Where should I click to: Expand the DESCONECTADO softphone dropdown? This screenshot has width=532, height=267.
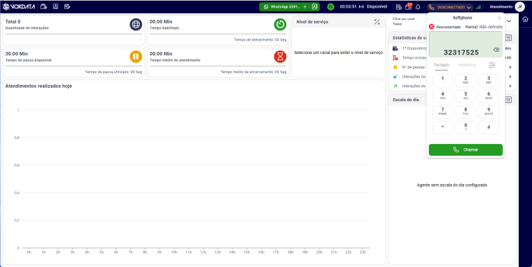pos(450,7)
